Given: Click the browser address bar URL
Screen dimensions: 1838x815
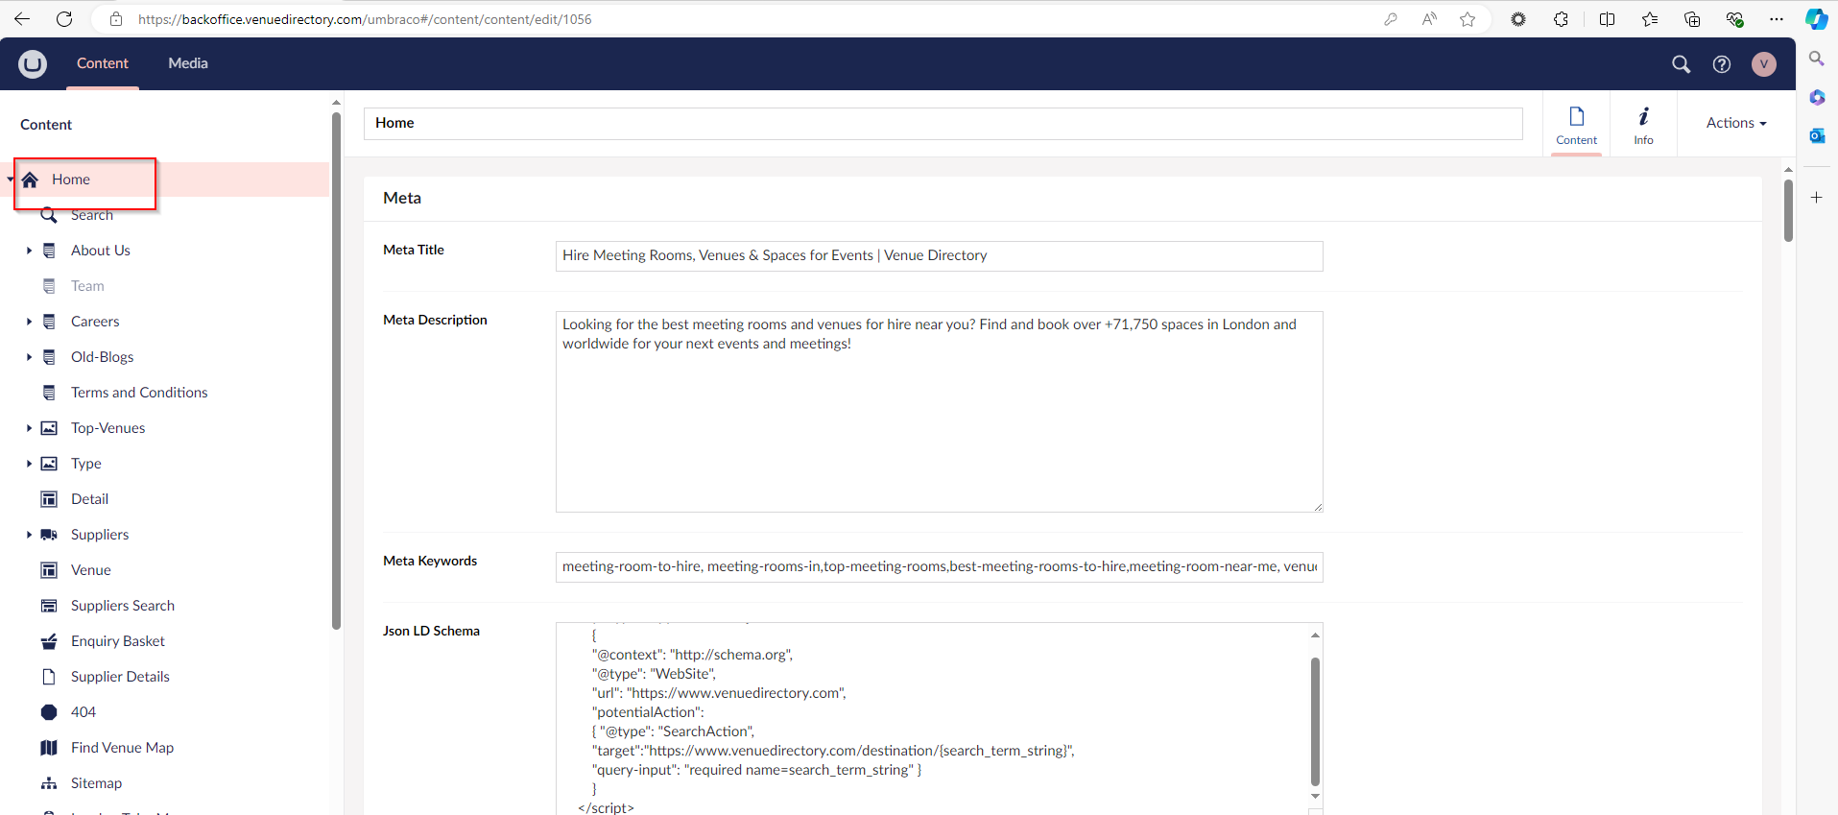Looking at the screenshot, I should [x=365, y=19].
